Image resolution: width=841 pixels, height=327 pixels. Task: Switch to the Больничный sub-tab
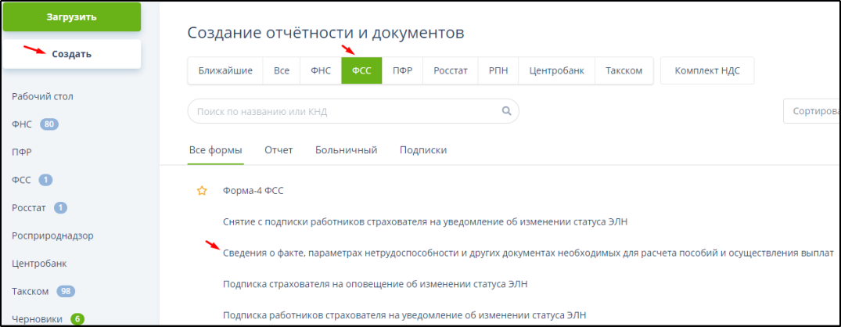346,150
